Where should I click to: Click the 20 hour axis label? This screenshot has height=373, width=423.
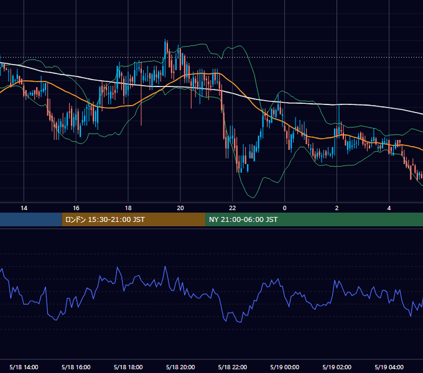(180, 208)
